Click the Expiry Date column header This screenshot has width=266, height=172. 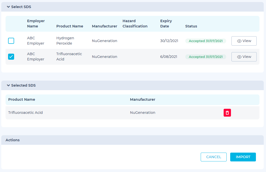click(166, 24)
